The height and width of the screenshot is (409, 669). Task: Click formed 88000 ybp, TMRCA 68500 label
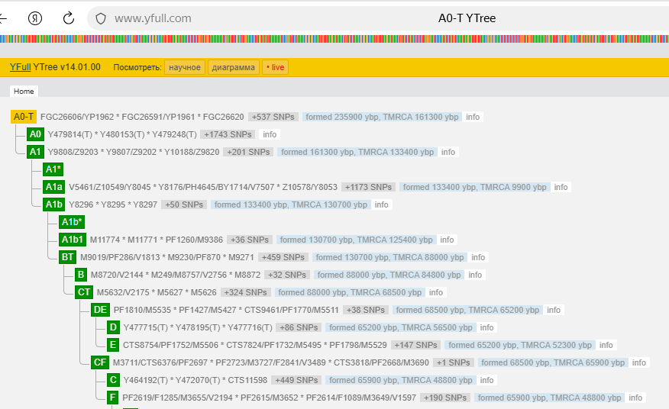tap(350, 292)
